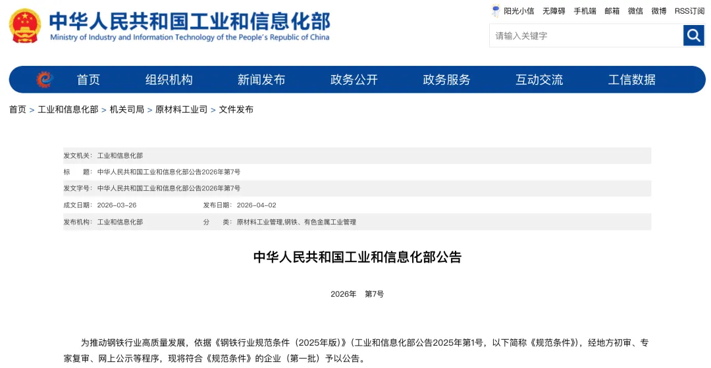Click the 发布机构 value 工业和信息化部
This screenshot has width=711, height=368.
point(120,222)
